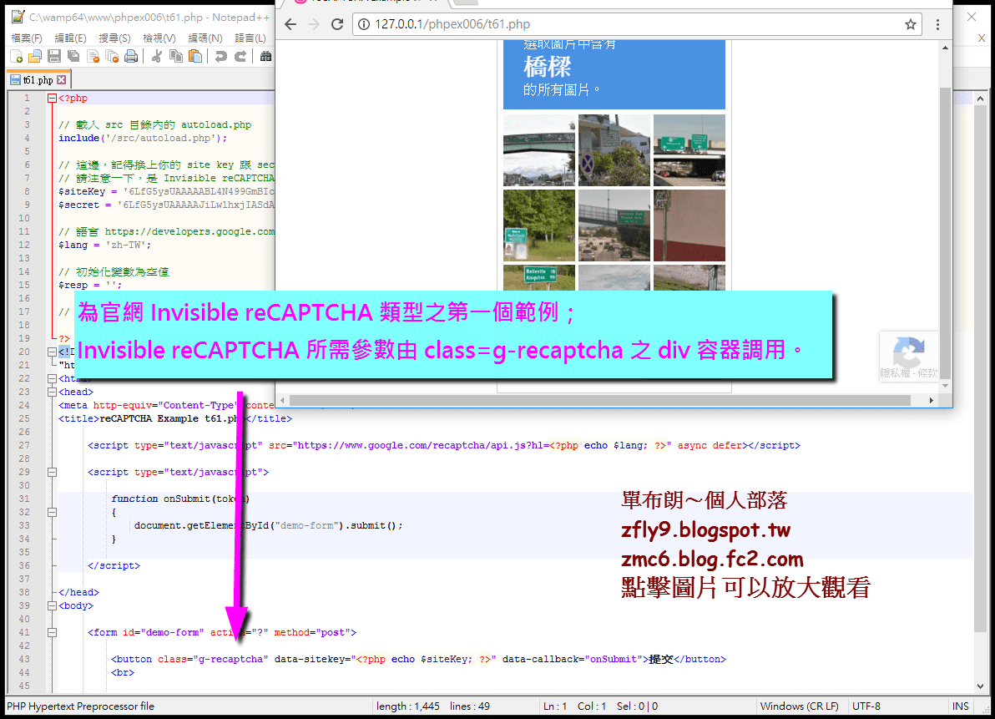The image size is (995, 719).
Task: Open the browser three-dot menu
Action: (x=937, y=24)
